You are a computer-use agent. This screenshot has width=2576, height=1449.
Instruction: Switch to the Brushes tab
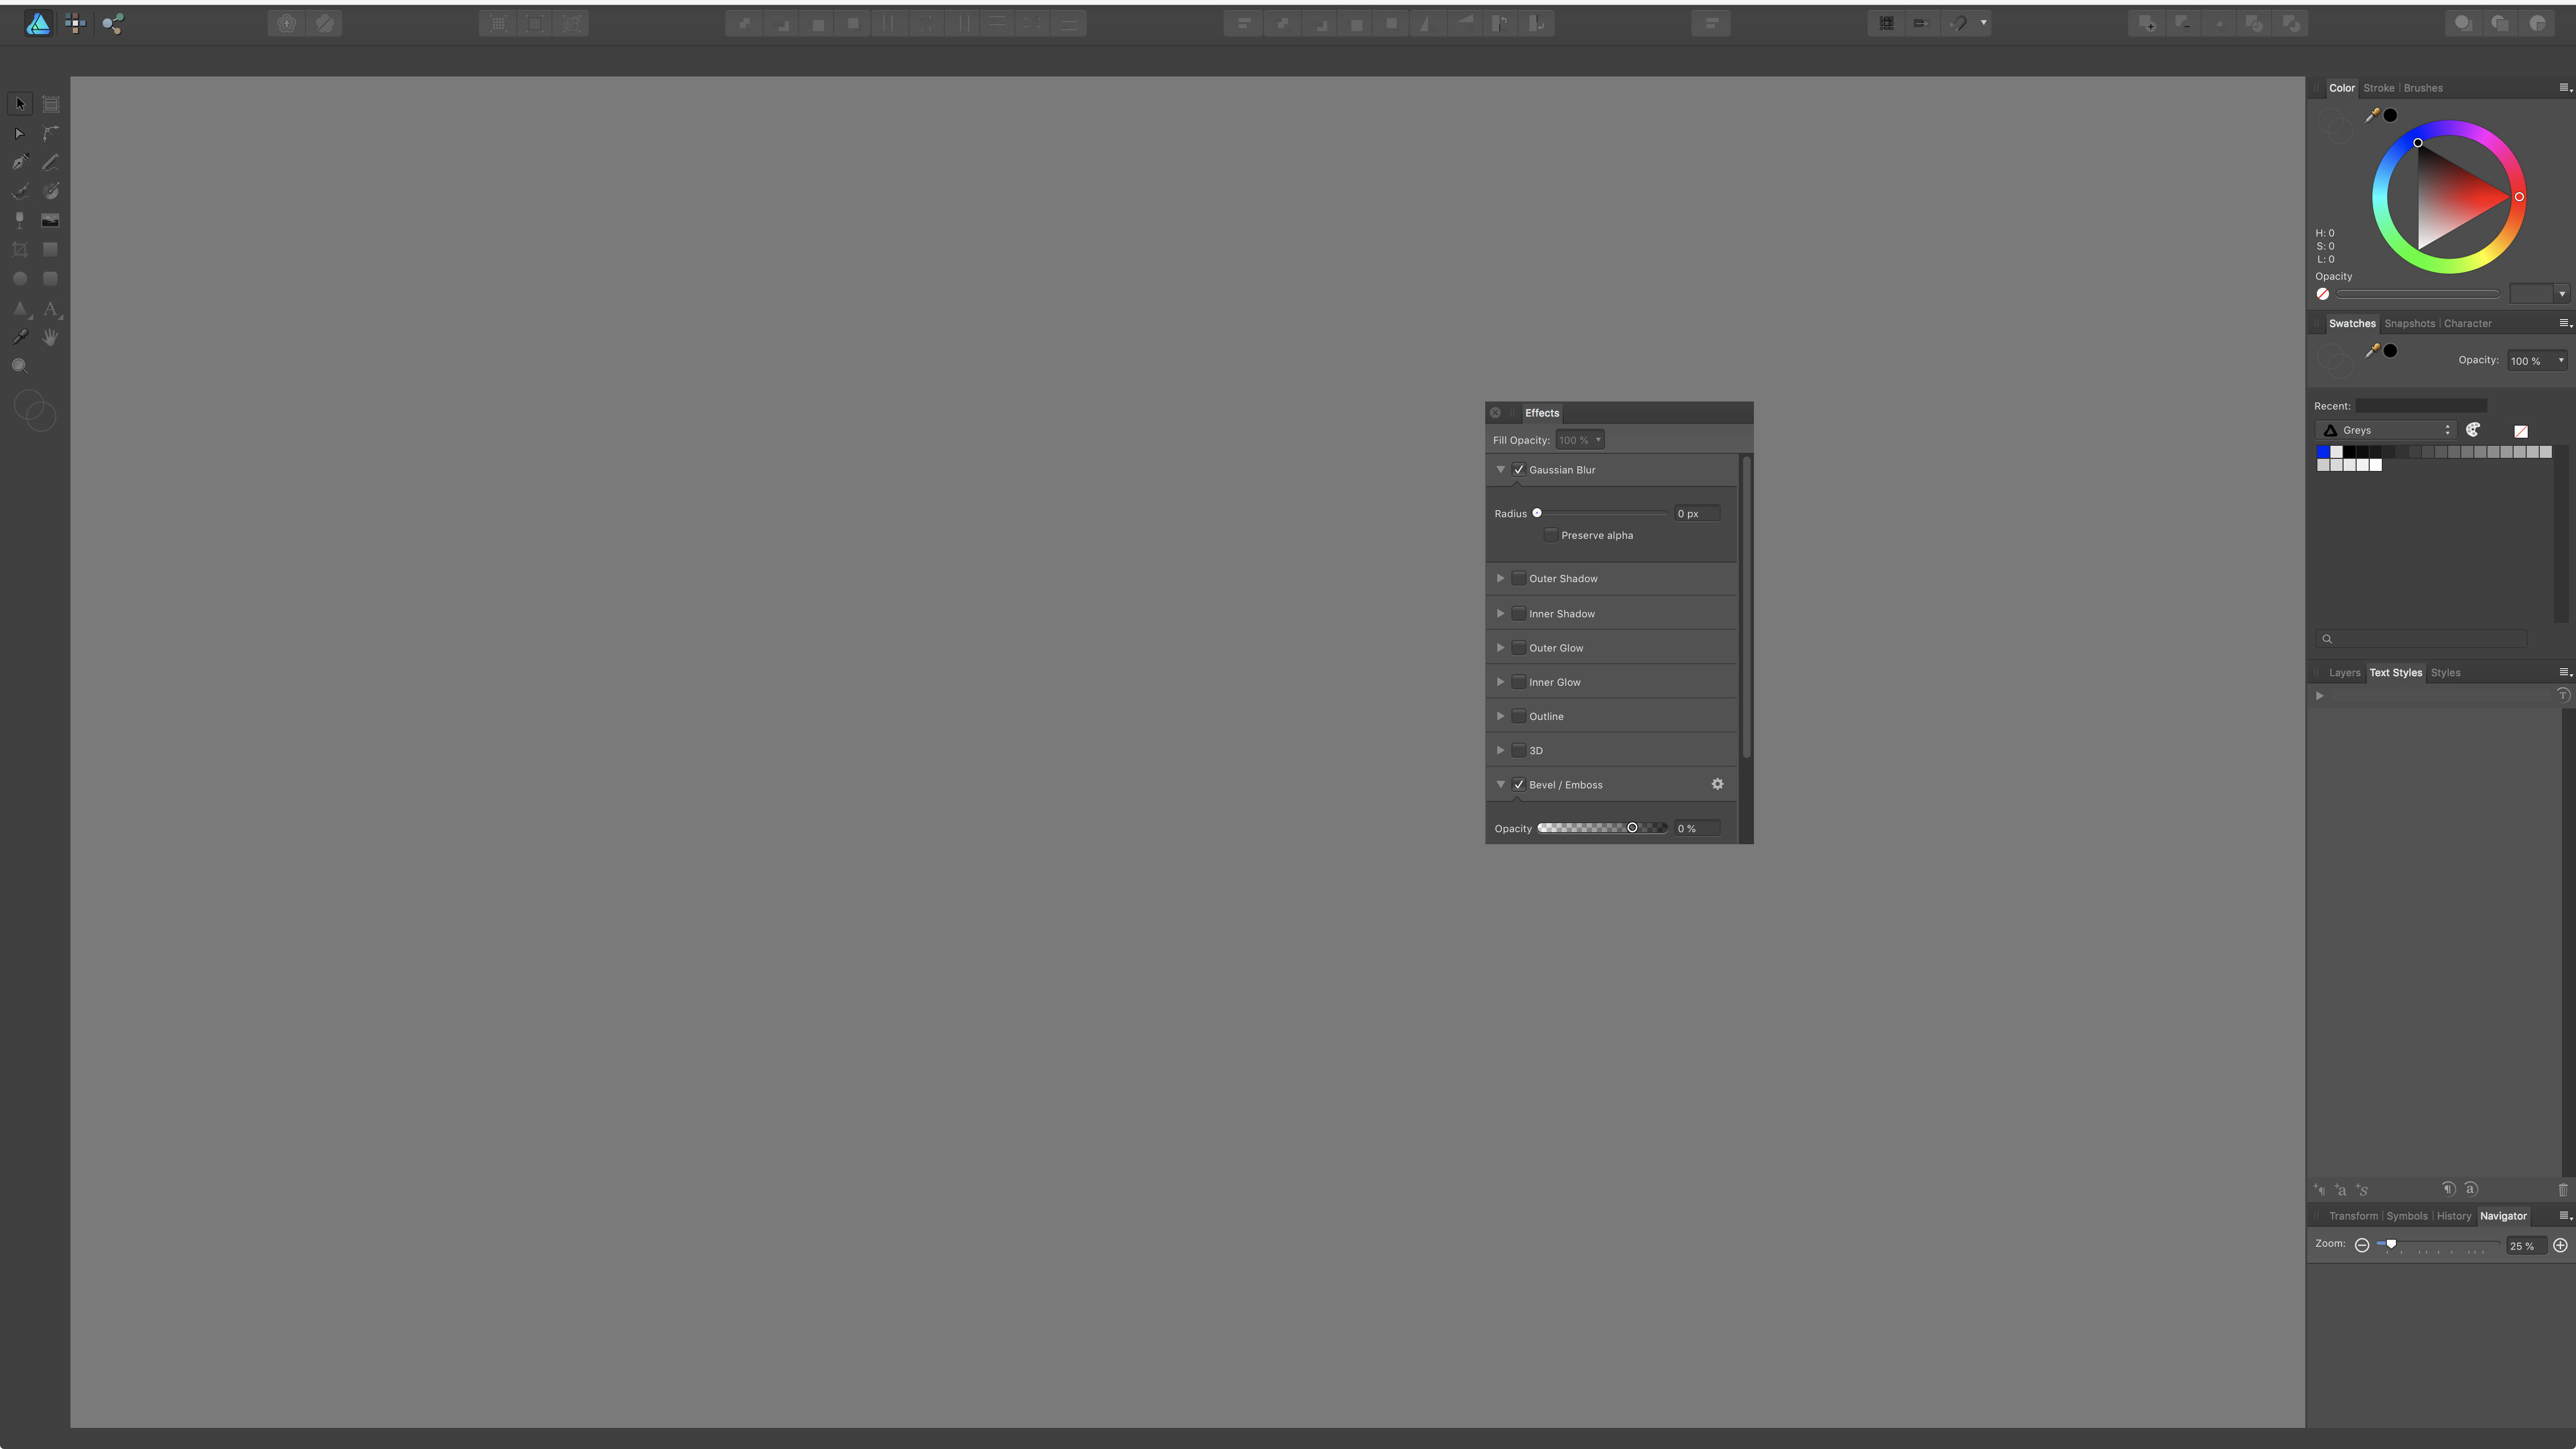click(x=2423, y=88)
